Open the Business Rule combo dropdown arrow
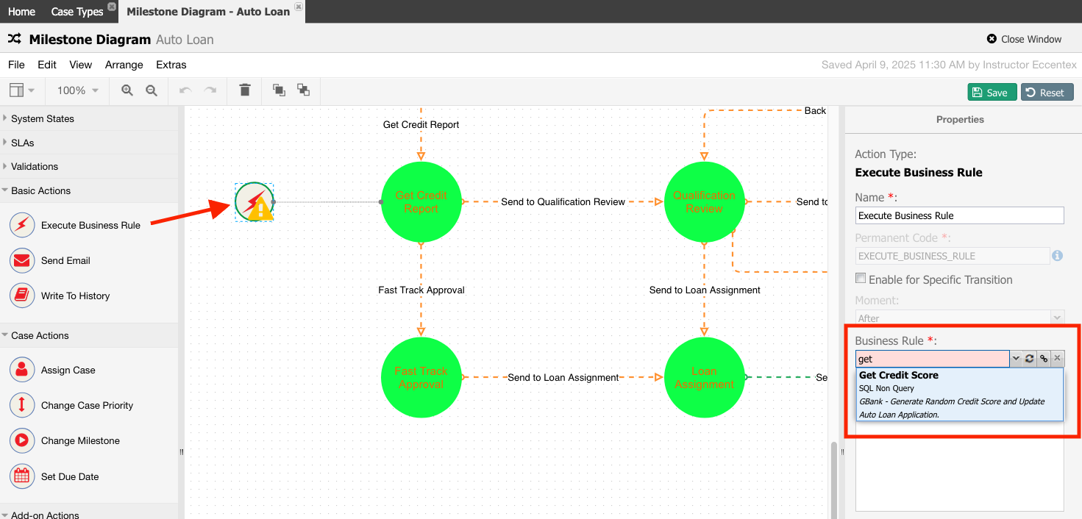This screenshot has height=519, width=1082. 1016,359
